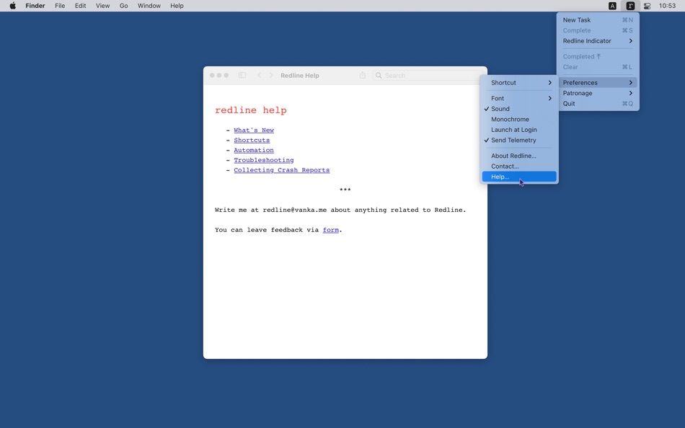Go back in Redline Help window
Image resolution: width=685 pixels, height=428 pixels.
(259, 75)
